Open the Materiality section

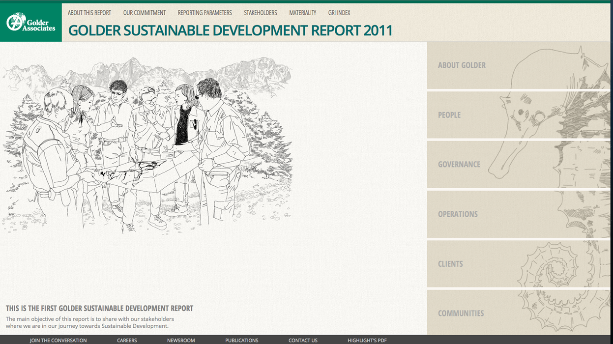click(x=303, y=13)
